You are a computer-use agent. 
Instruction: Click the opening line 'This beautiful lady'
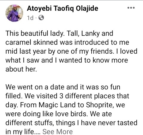[x=34, y=33]
